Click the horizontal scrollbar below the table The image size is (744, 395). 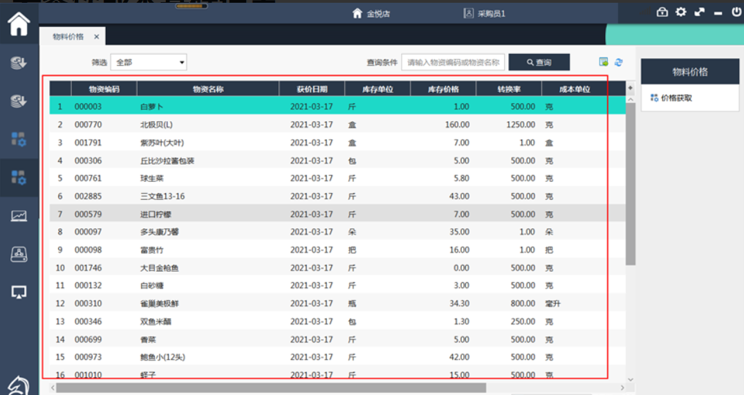pos(270,387)
